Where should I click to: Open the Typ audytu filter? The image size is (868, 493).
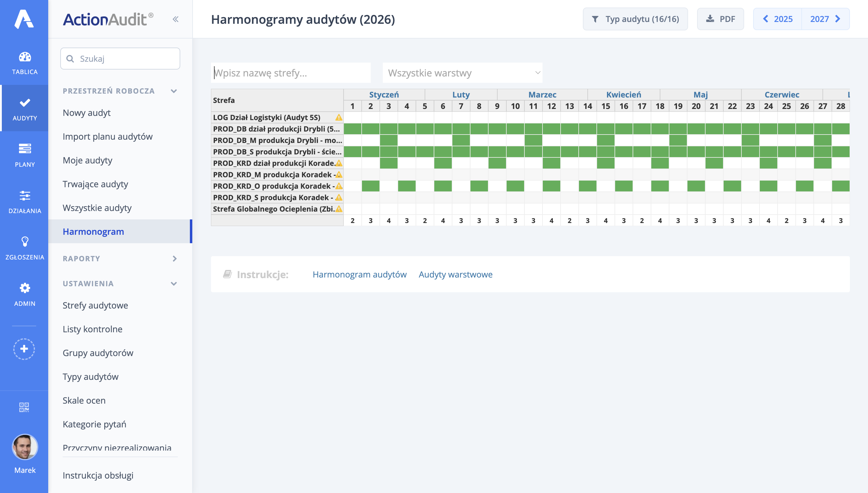point(635,19)
